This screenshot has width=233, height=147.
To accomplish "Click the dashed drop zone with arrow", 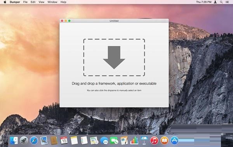I will 114,57.
